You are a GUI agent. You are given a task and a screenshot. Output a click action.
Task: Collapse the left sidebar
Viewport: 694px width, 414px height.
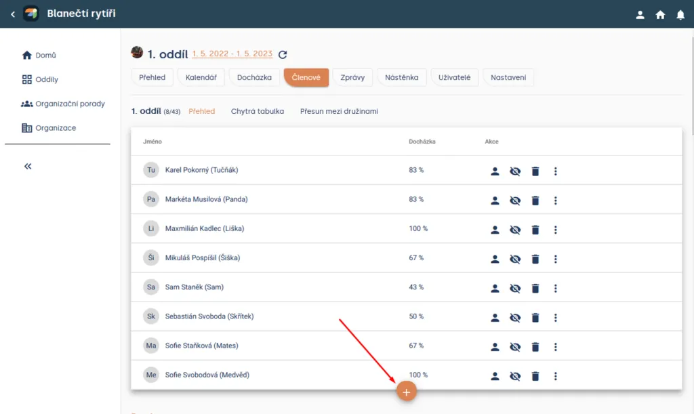coord(28,166)
